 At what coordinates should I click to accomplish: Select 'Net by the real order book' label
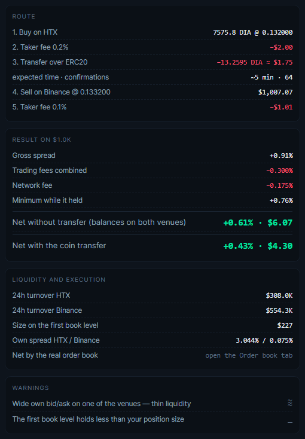click(55, 355)
